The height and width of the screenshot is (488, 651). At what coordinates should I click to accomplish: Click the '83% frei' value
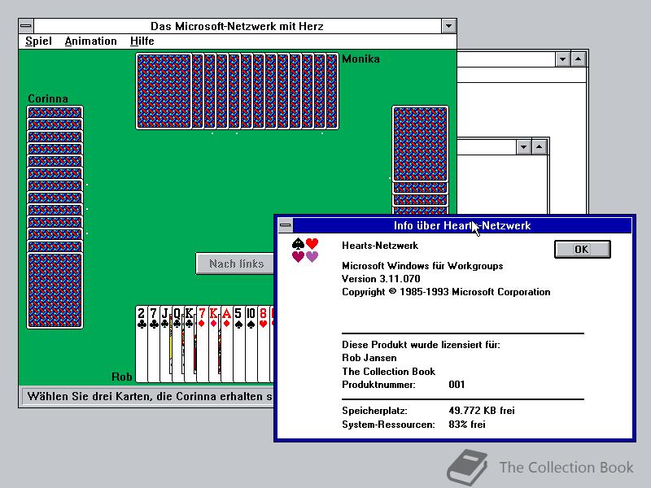point(466,425)
